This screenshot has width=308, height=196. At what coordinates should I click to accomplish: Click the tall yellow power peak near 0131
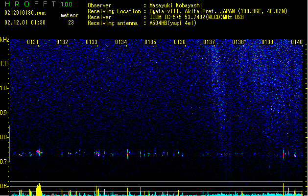click(x=39, y=189)
